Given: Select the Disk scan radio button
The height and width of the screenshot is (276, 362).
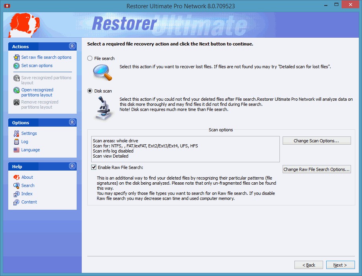Looking at the screenshot, I should click(90, 91).
